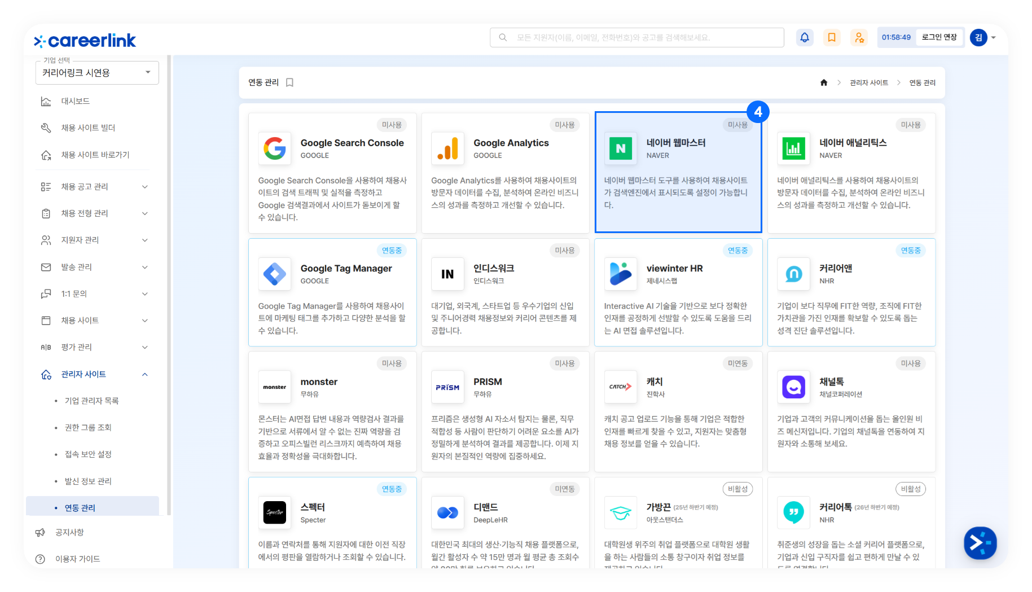Focus the applicant search field
1032x592 pixels.
pyautogui.click(x=637, y=37)
